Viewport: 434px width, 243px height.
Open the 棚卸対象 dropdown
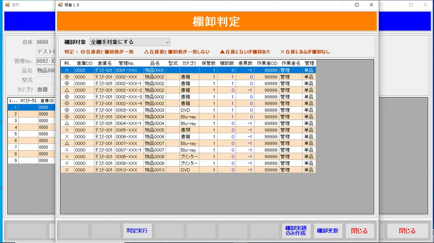coord(130,42)
